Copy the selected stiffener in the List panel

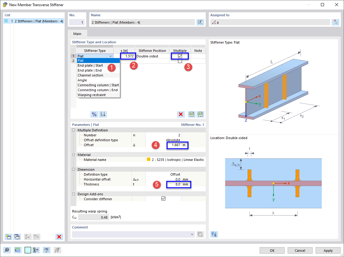pos(17,236)
